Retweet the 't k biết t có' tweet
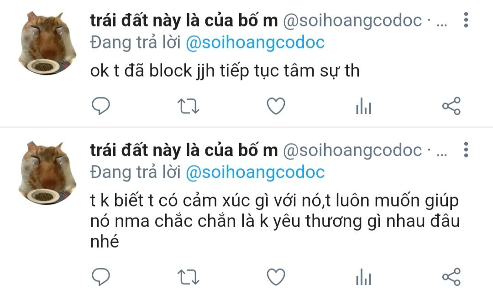The image size is (493, 293). [x=188, y=277]
